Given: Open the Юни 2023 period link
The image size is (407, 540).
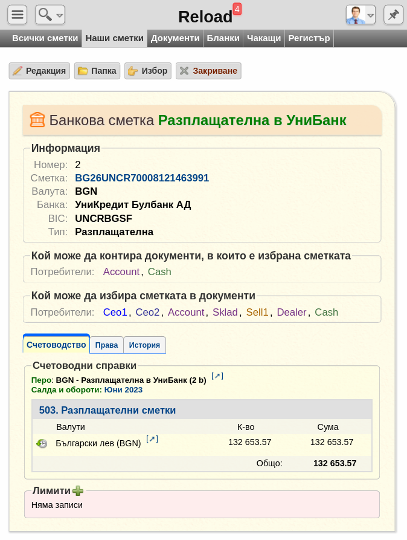Looking at the screenshot, I should (x=123, y=390).
